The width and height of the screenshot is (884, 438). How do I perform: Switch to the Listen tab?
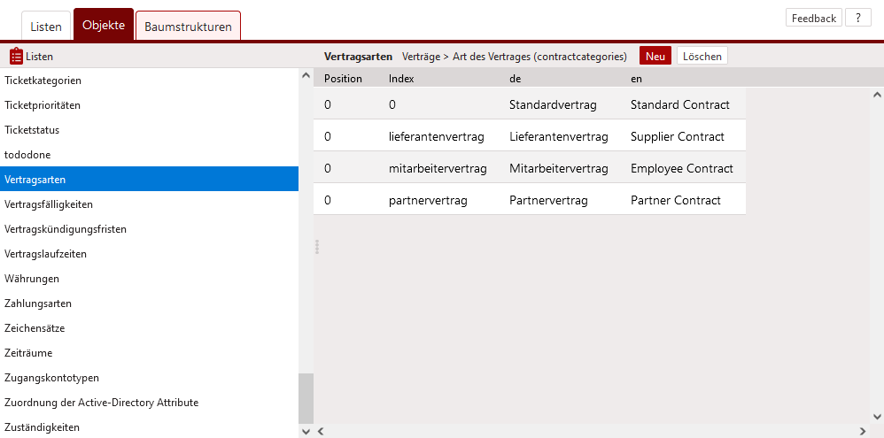point(46,27)
